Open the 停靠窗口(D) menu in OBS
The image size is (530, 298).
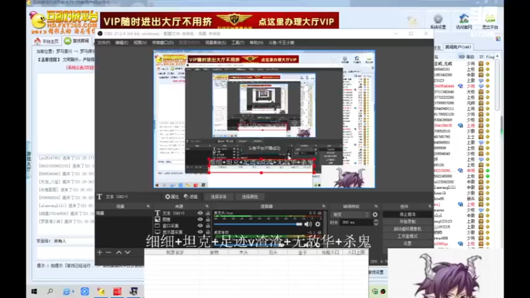(x=162, y=43)
